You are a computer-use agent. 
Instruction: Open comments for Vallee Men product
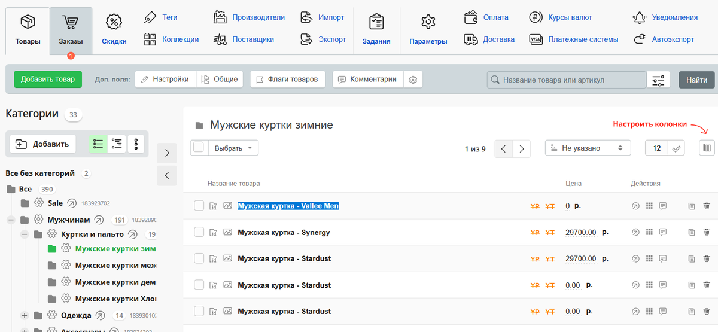tap(663, 206)
